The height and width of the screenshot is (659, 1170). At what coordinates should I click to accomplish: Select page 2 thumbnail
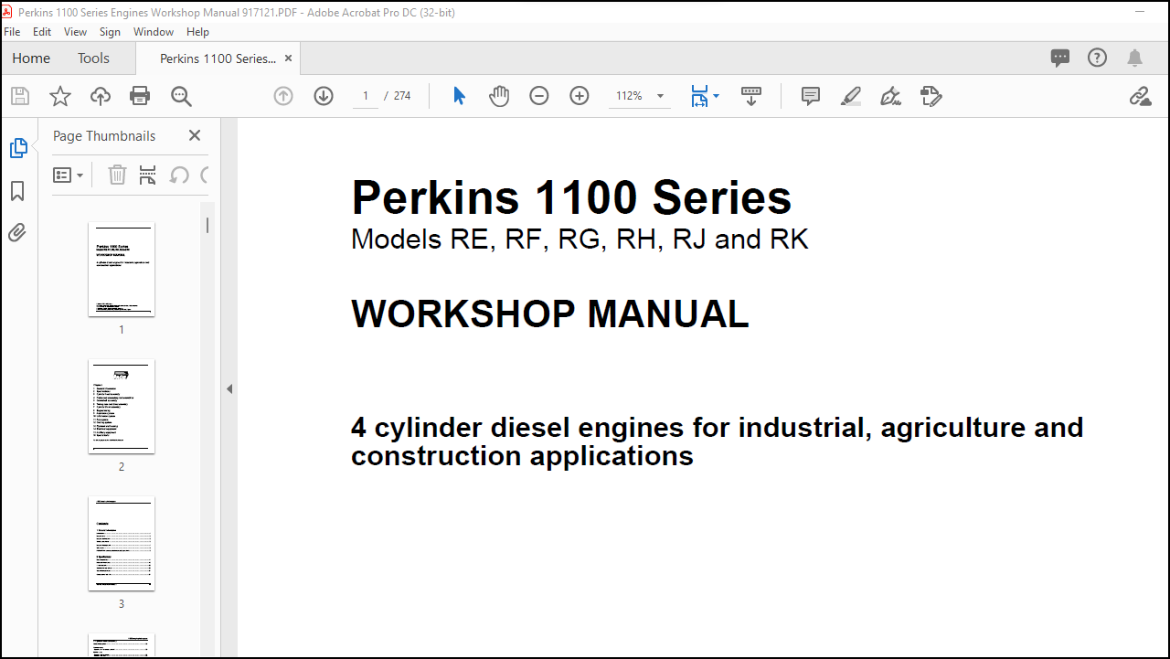click(x=122, y=406)
